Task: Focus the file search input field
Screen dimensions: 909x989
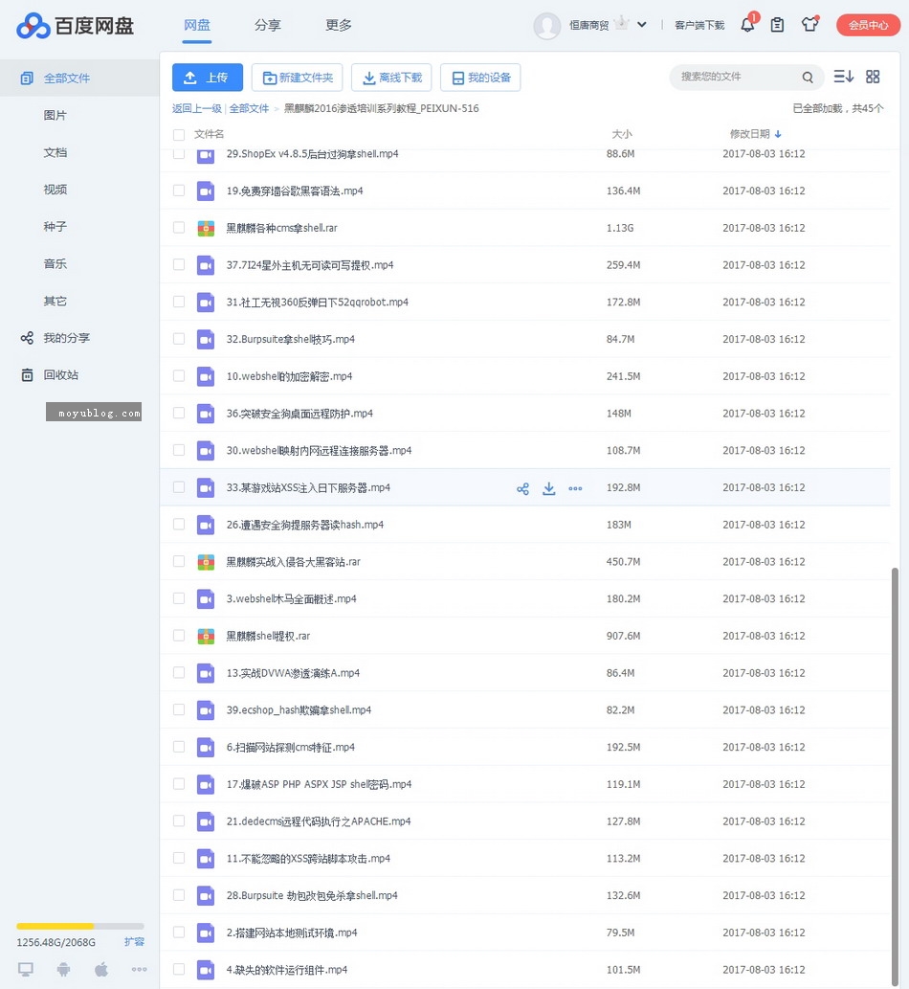Action: [738, 77]
